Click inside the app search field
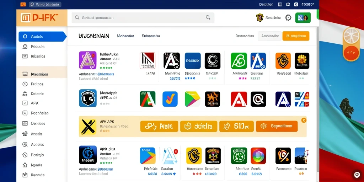This screenshot has height=182, width=364. point(143,18)
